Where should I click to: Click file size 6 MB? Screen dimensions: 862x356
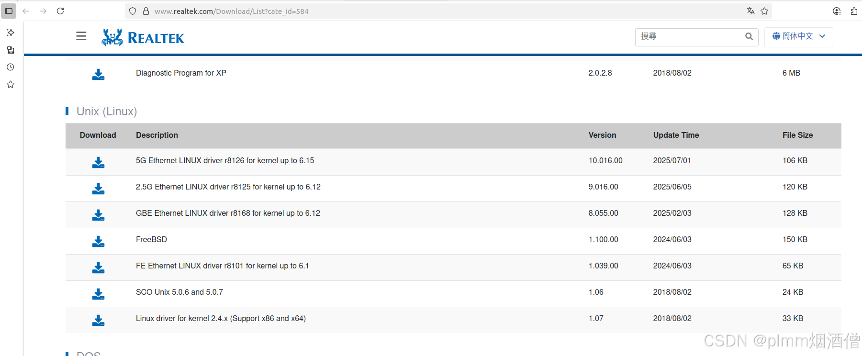[x=791, y=73]
